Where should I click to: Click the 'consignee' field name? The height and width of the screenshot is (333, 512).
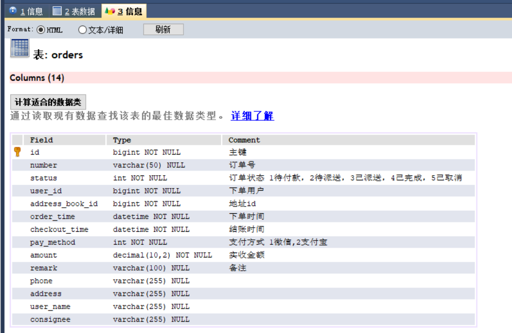50,319
